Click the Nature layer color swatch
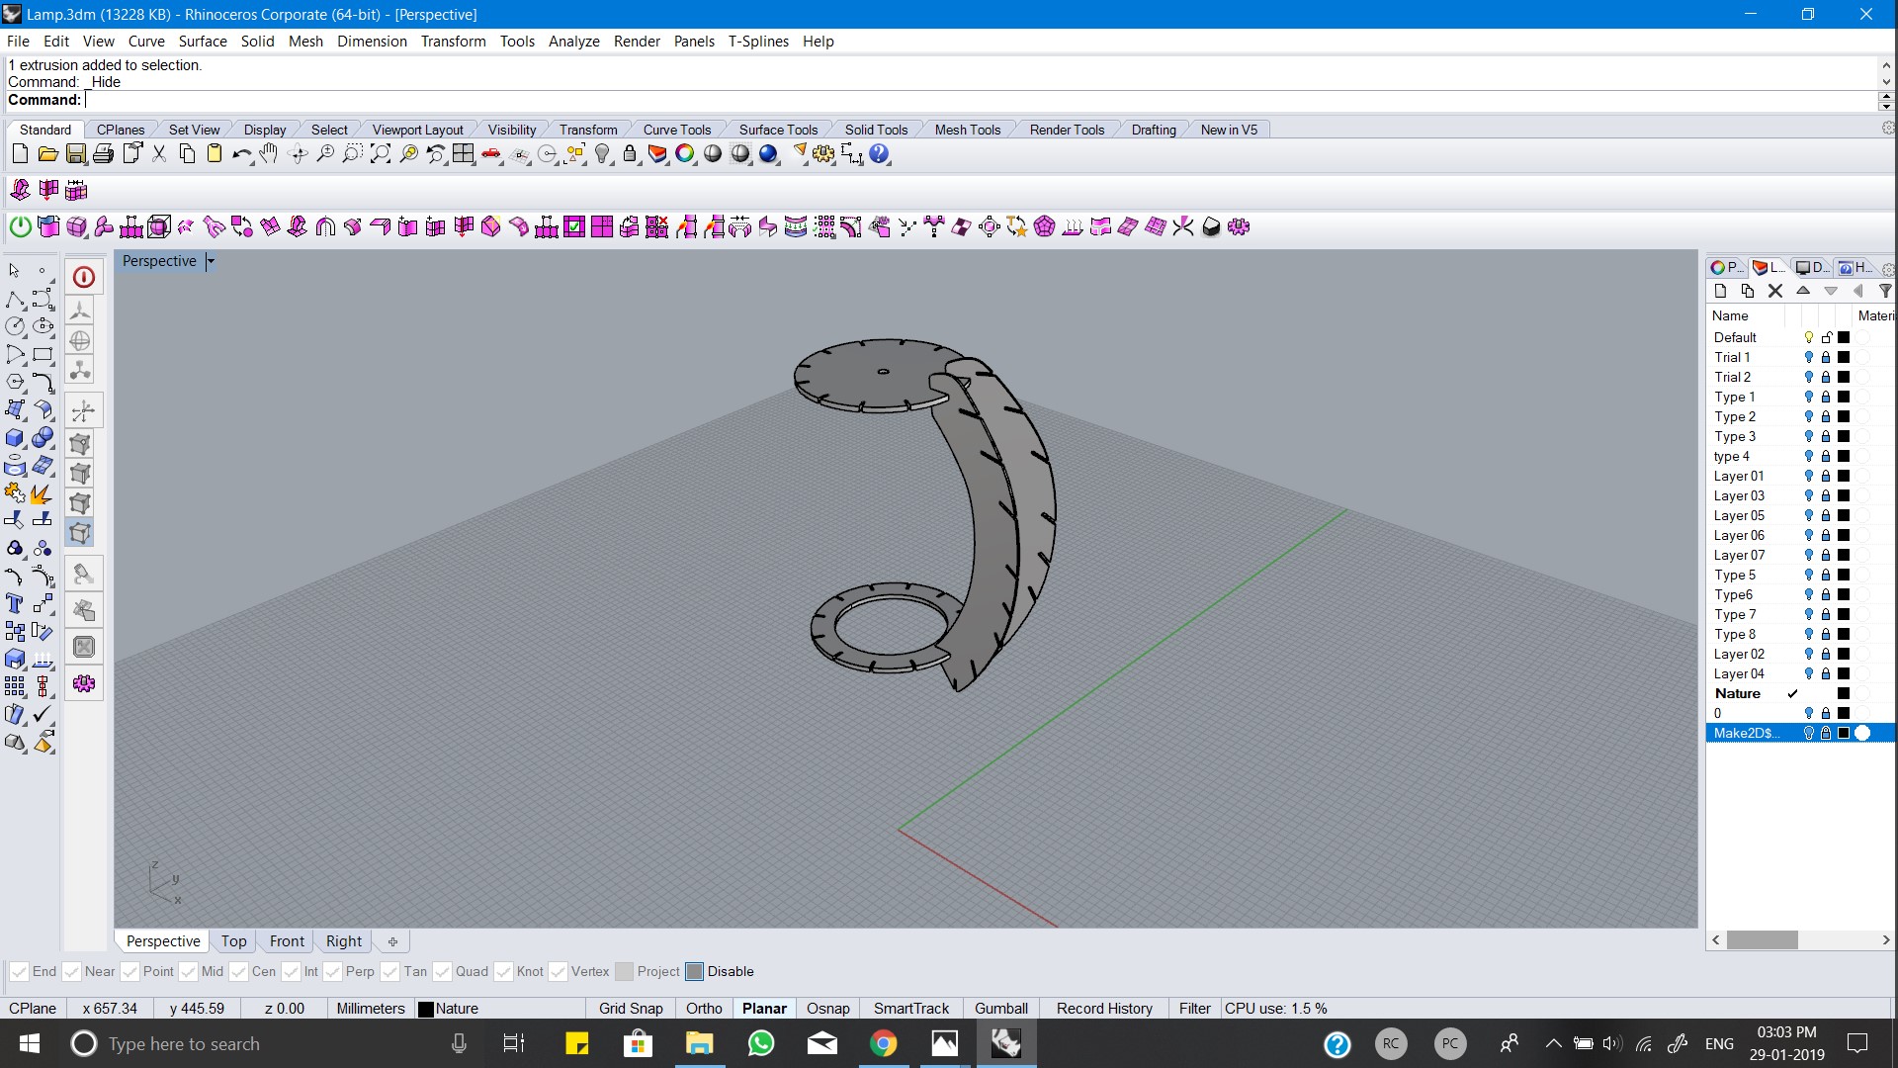 tap(1844, 693)
